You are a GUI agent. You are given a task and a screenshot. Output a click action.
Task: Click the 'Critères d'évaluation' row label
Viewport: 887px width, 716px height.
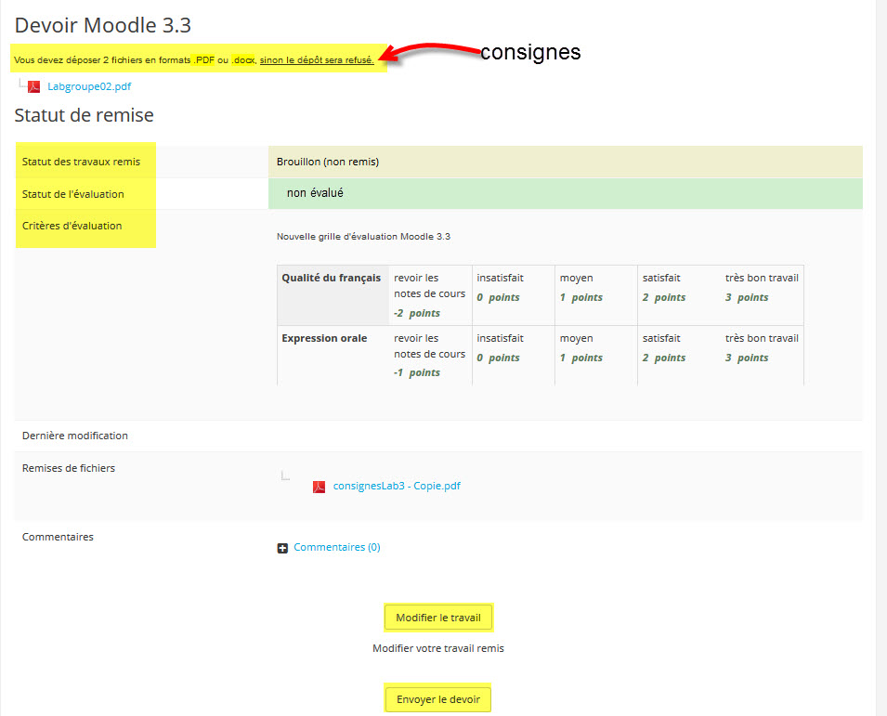(x=72, y=226)
